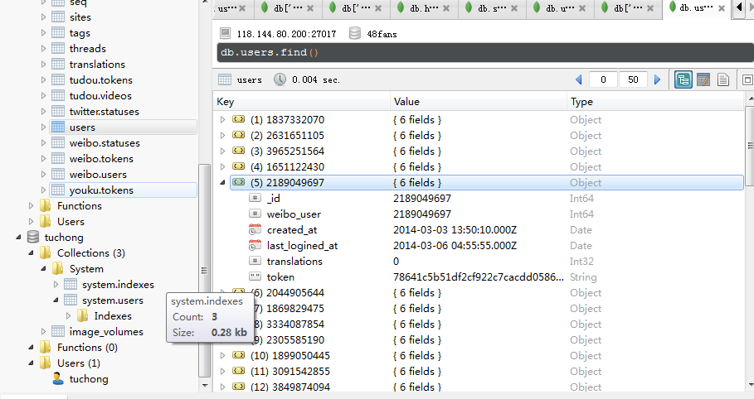Click the date icon beside last_logined_at
Image resolution: width=754 pixels, height=399 pixels.
tap(255, 245)
